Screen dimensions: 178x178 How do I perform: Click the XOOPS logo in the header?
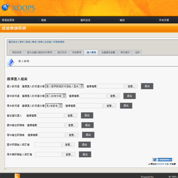click(x=18, y=8)
